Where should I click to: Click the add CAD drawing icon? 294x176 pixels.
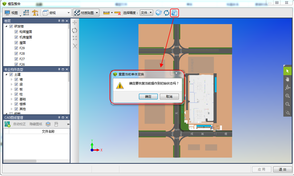click(7, 124)
